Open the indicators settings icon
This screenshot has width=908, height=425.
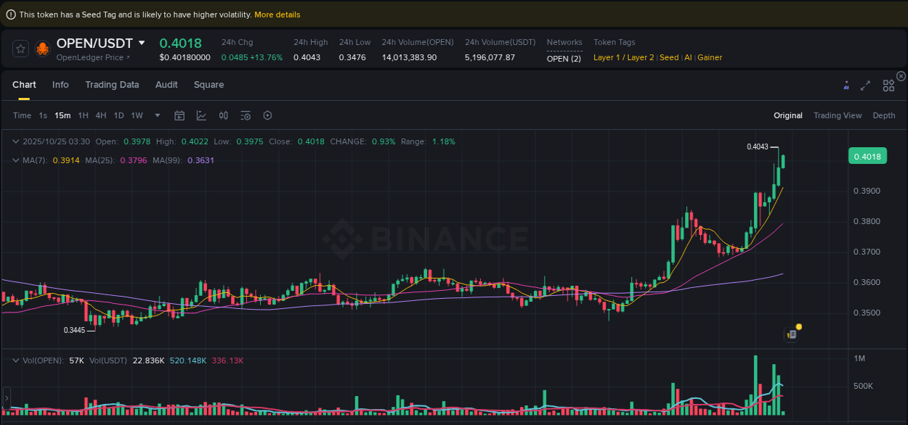pos(245,115)
